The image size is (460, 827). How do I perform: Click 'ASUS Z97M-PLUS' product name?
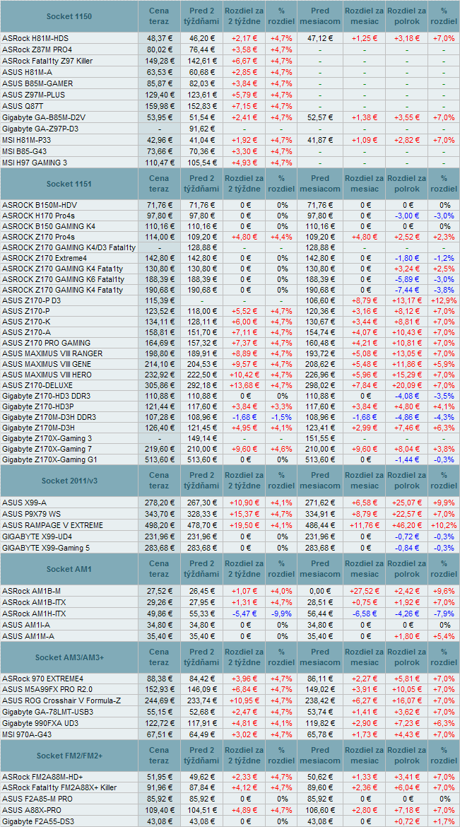[35, 95]
